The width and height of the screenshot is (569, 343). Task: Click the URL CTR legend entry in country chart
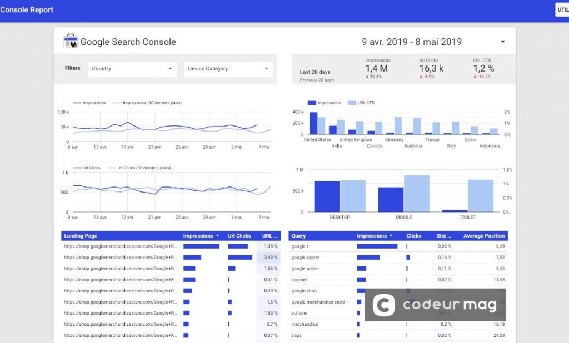tap(361, 103)
